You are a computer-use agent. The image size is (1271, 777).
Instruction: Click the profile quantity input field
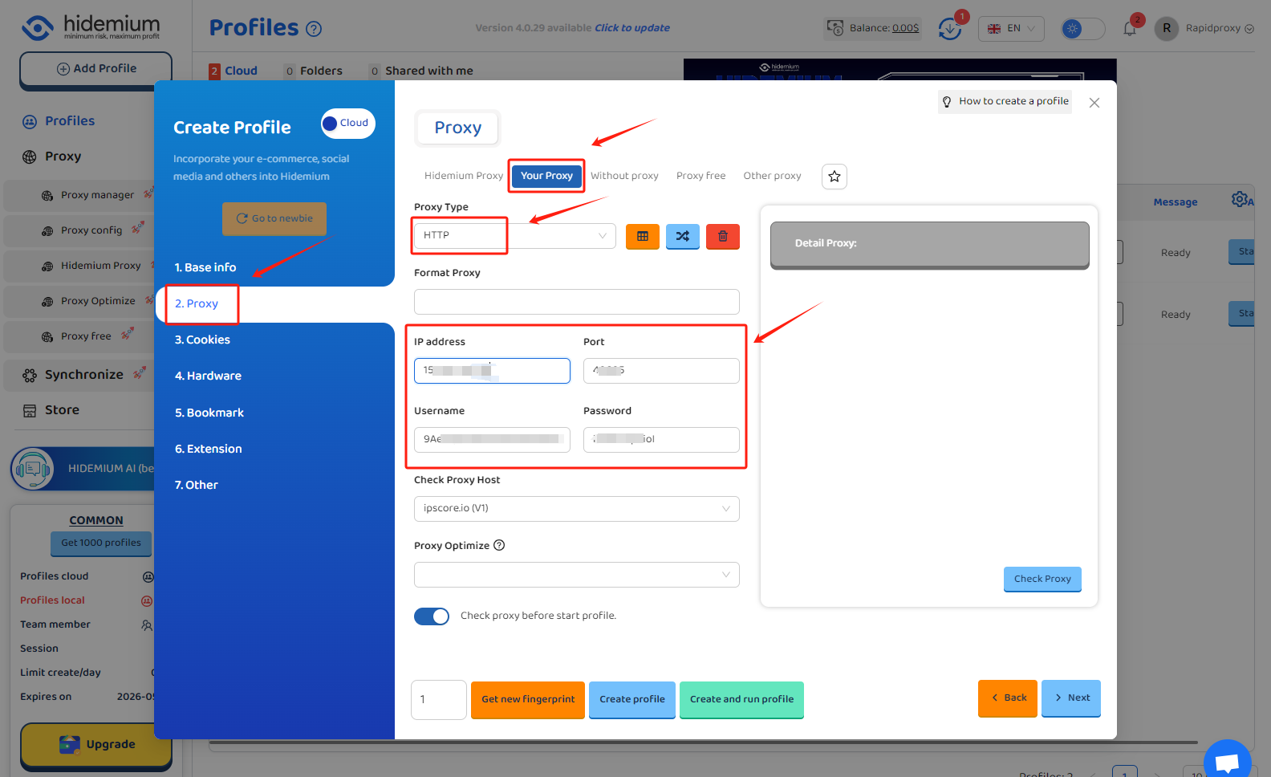click(439, 700)
